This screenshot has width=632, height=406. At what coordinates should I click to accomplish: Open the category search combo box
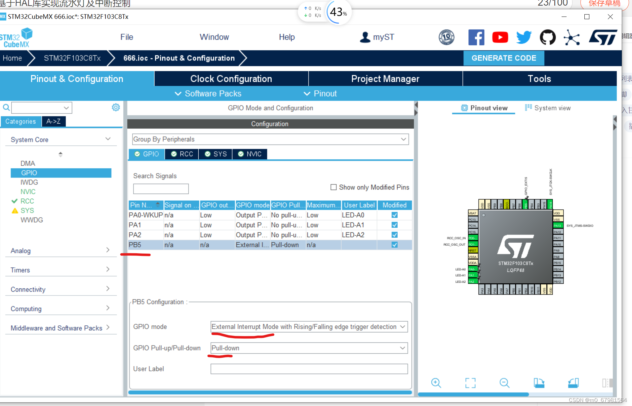tap(42, 107)
